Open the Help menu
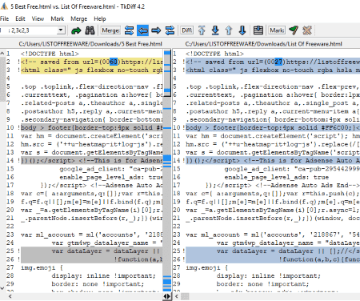360x301 pixels. tap(100, 18)
